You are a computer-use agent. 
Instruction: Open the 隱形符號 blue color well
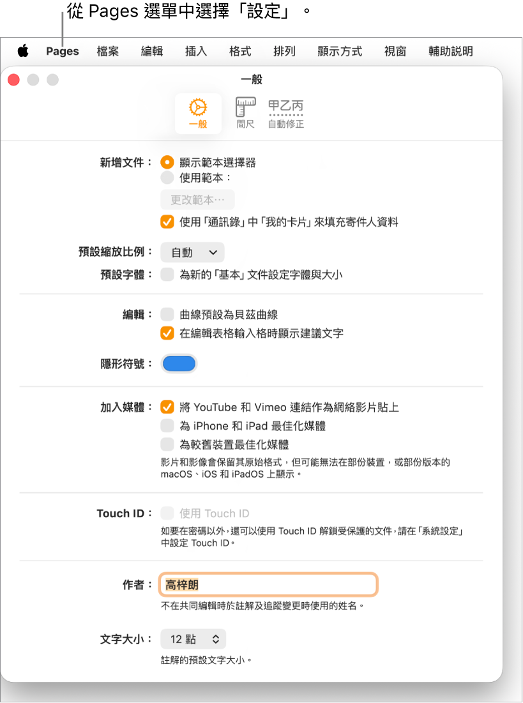click(x=179, y=363)
